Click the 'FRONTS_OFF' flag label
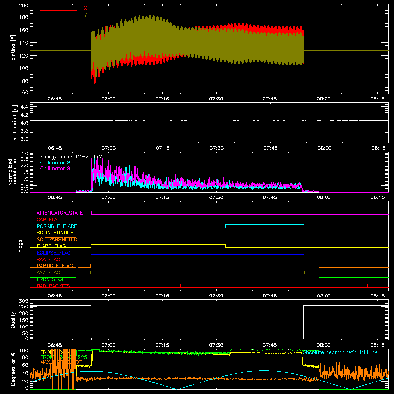 pos(52,279)
